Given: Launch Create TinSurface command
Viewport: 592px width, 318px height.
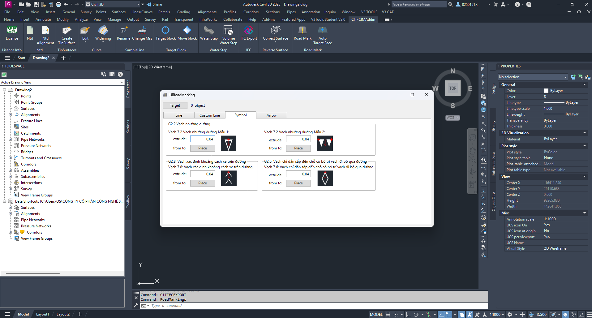Looking at the screenshot, I should coord(67,35).
